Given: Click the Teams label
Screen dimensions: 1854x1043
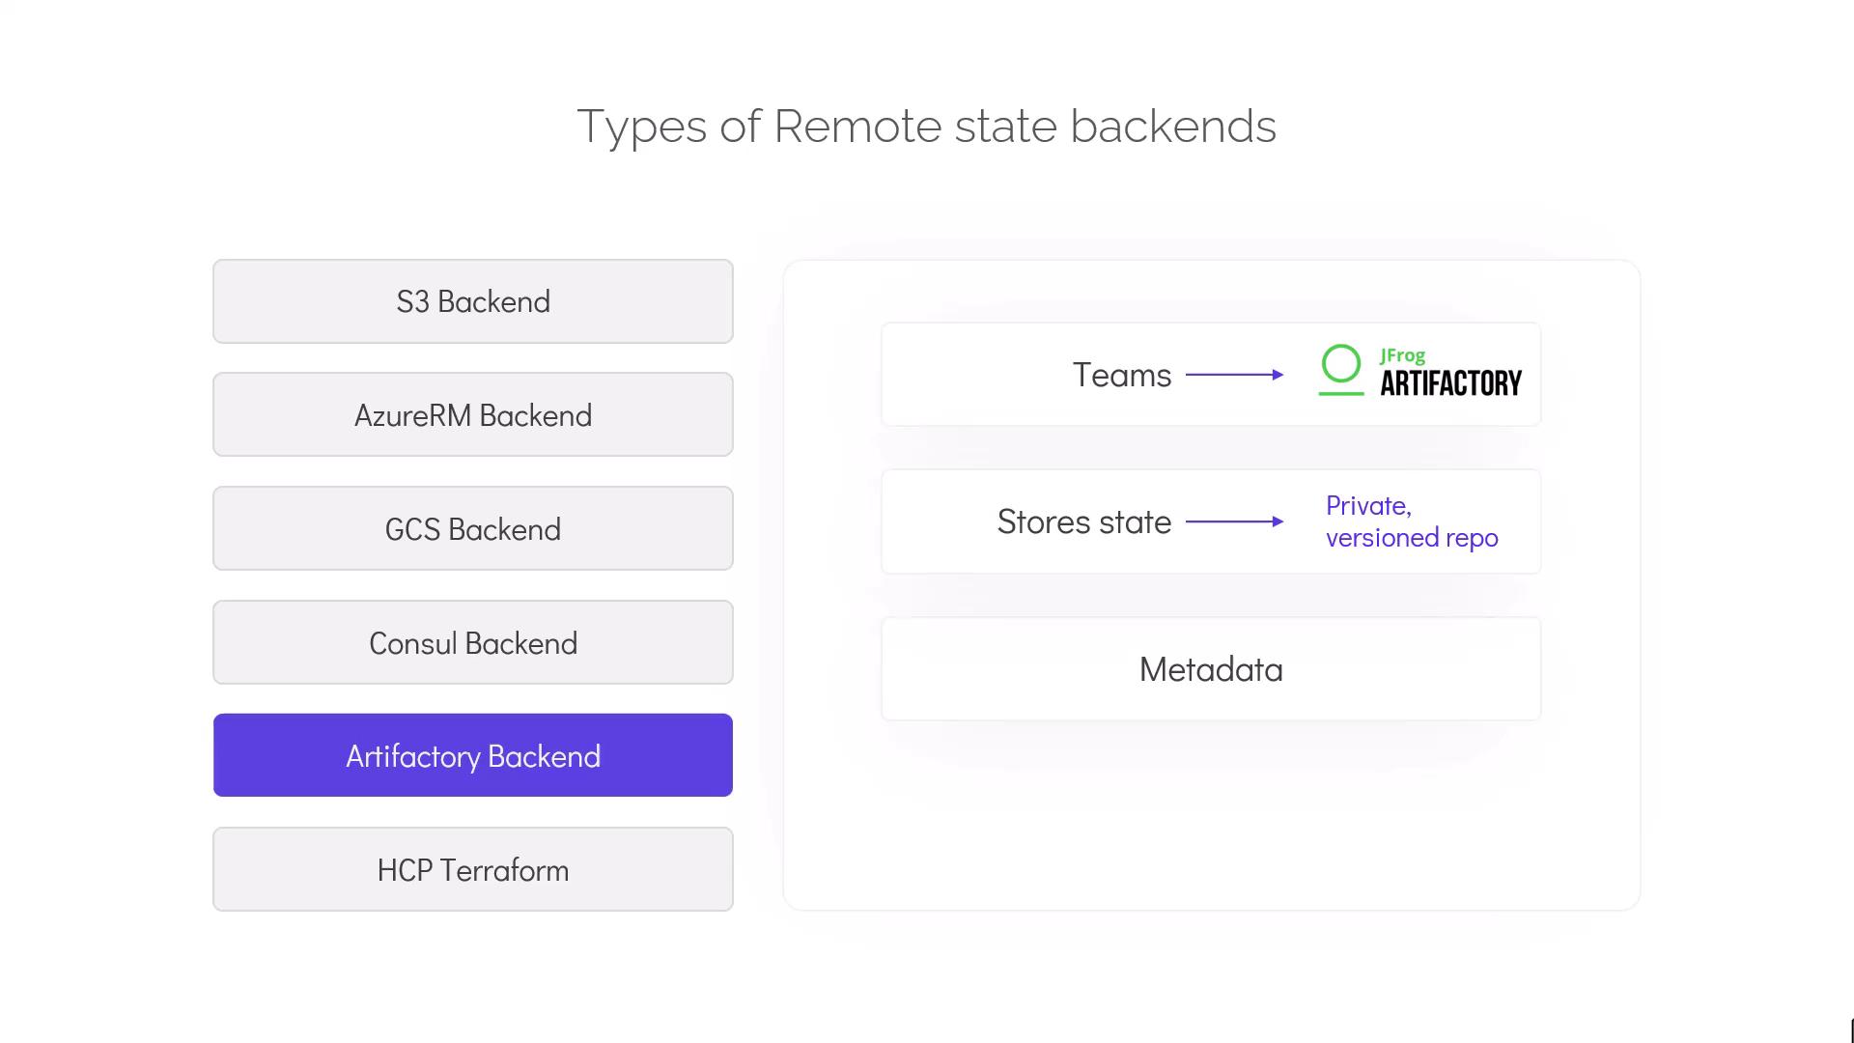Looking at the screenshot, I should 1121,375.
